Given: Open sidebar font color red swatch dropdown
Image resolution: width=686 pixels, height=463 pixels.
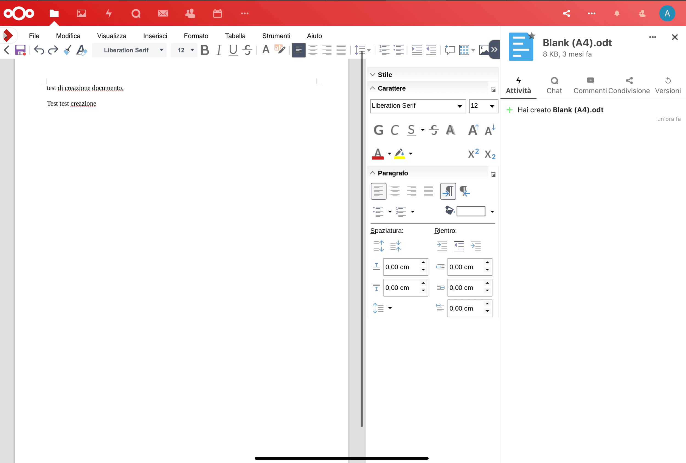Looking at the screenshot, I should click(389, 154).
